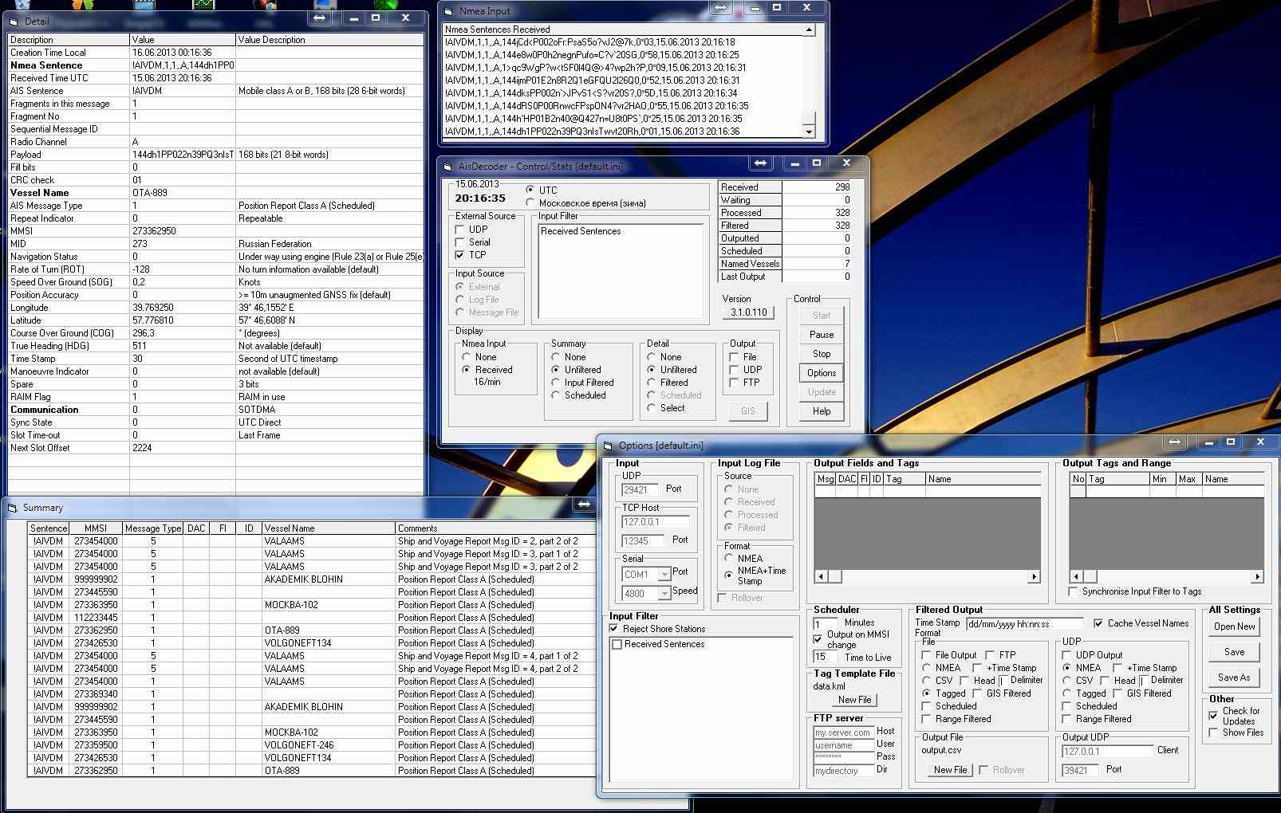This screenshot has height=813, width=1281.
Task: Enable the Serial external source checkbox
Action: (459, 242)
